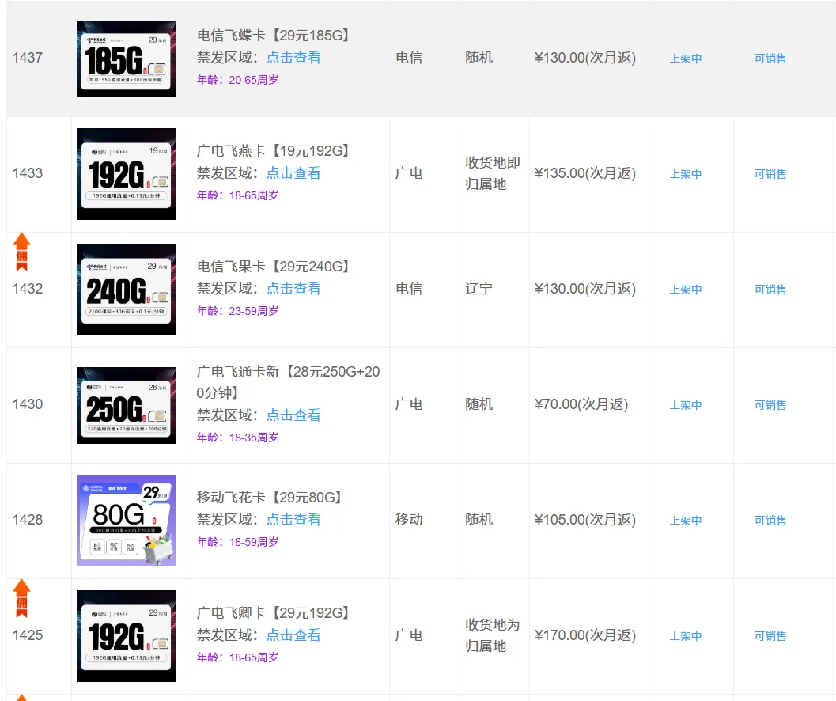836x701 pixels.
Task: Click price ¥135.00(次月返)
Action: coord(585,173)
